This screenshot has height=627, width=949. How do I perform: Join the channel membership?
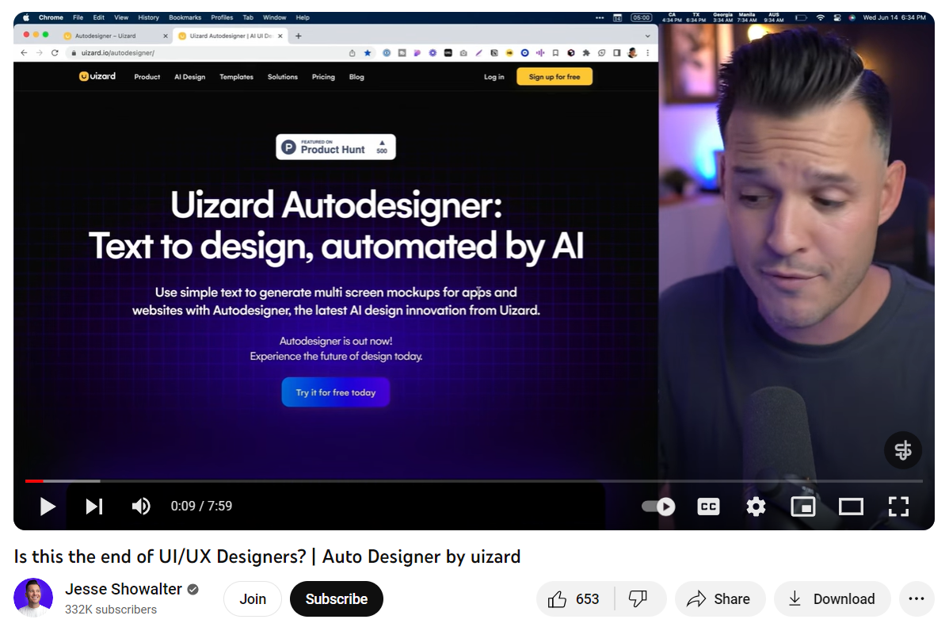pos(253,599)
